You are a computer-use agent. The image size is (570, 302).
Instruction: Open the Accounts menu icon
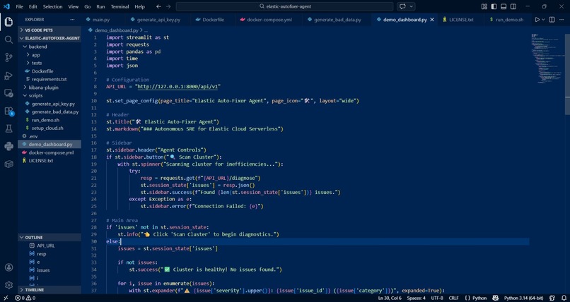[x=8, y=267]
